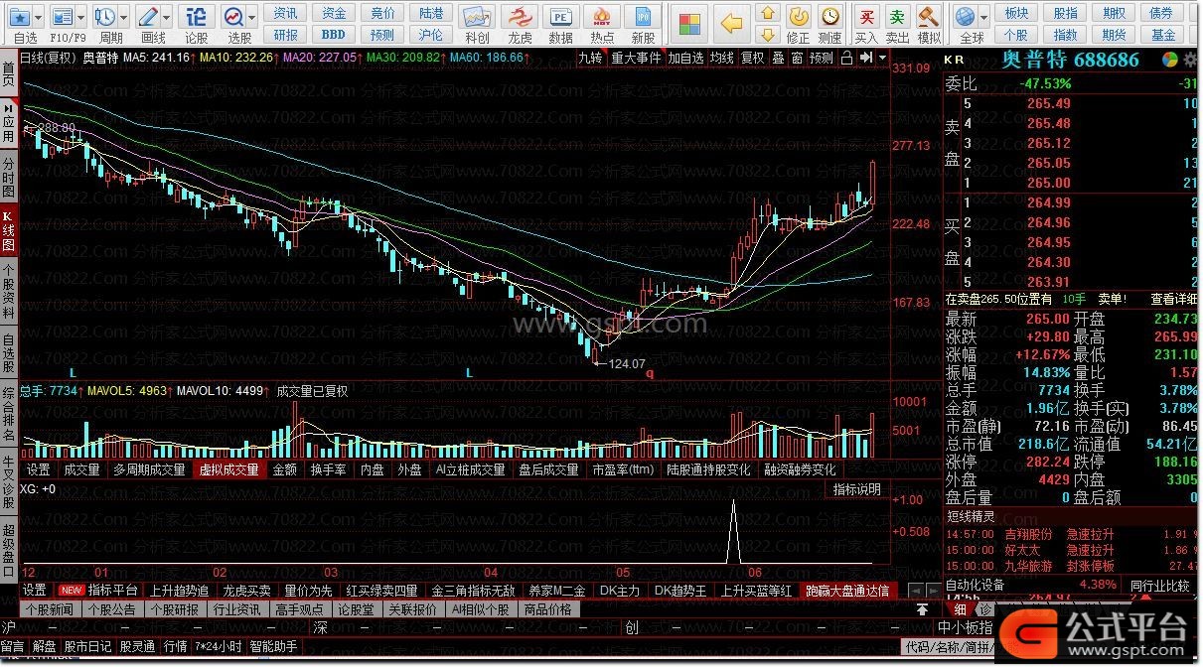
Task: Expand dropdown arrow next to 选股 icon
Action: 250,17
